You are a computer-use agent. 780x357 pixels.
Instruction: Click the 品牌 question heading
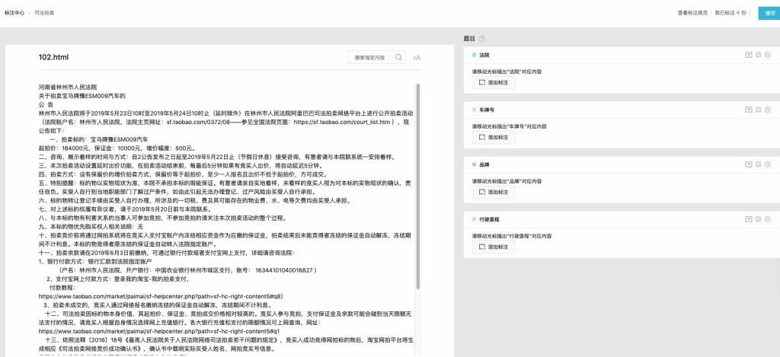pos(484,164)
